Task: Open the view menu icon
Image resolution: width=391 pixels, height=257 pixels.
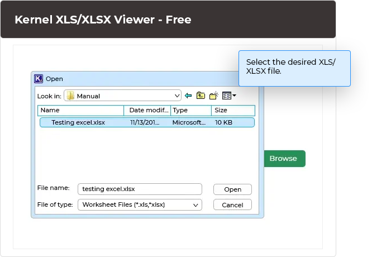Action: pos(229,96)
